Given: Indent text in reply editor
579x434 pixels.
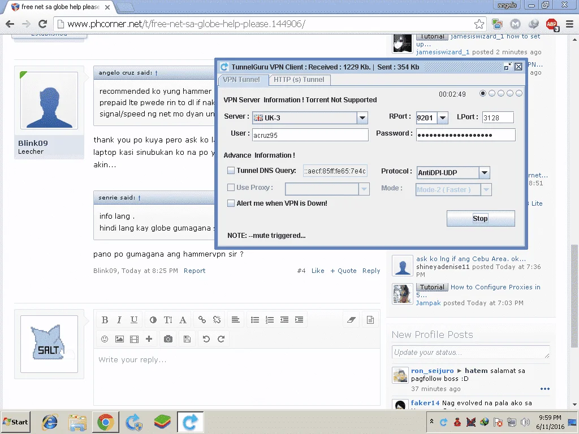Looking at the screenshot, I should (299, 320).
